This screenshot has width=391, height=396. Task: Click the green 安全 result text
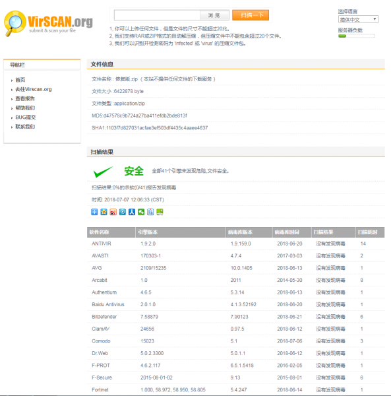click(134, 171)
